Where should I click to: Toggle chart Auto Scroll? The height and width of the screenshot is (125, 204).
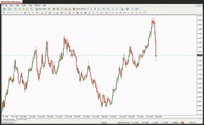113,9
